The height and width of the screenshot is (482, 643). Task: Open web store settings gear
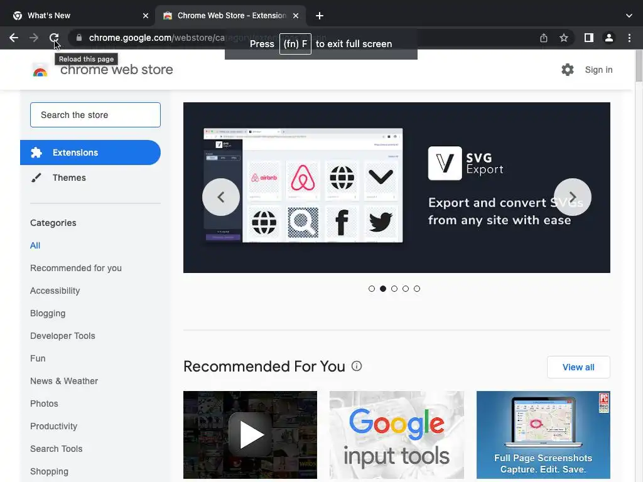(x=568, y=70)
